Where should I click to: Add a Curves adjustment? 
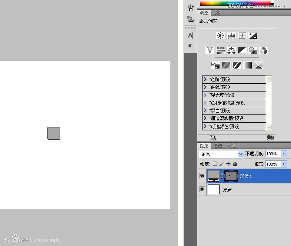click(242, 36)
